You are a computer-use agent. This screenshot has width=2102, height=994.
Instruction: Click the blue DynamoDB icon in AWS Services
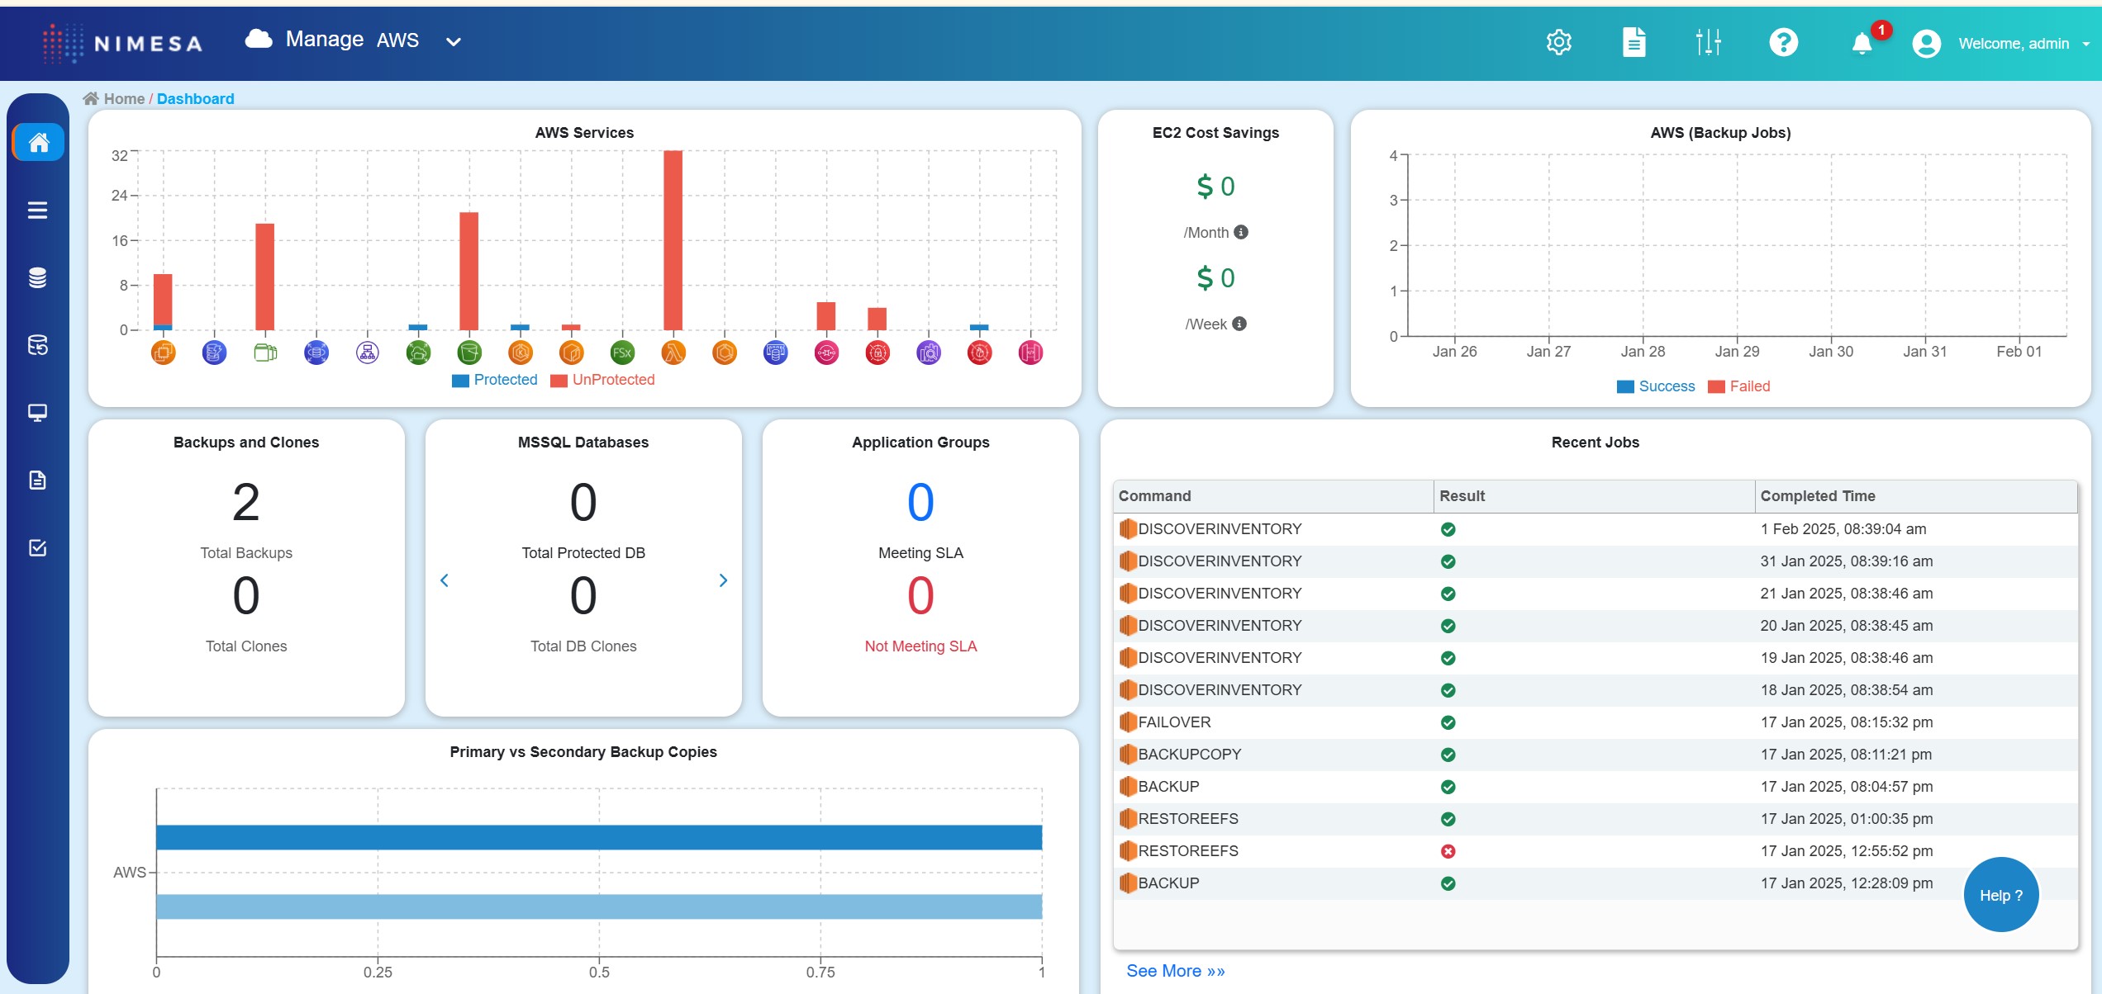(214, 353)
